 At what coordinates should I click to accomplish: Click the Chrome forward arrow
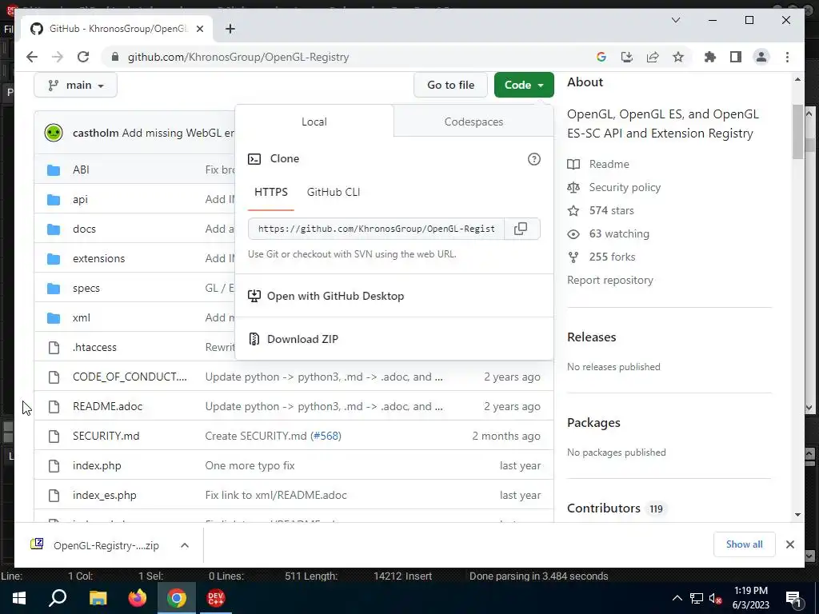58,57
